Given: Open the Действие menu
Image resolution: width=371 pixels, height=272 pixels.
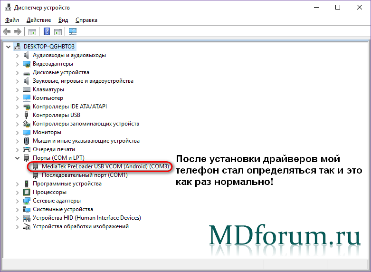Looking at the screenshot, I should (x=38, y=20).
